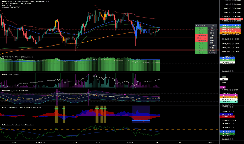Viewport: 244px width, 144px height.
Task: Click the white 0.5852 ISPD value label
Action: click(227, 62)
